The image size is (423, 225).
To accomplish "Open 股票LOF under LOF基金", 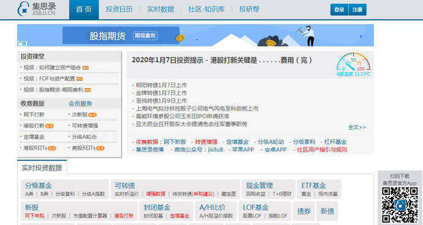I will click(x=252, y=216).
